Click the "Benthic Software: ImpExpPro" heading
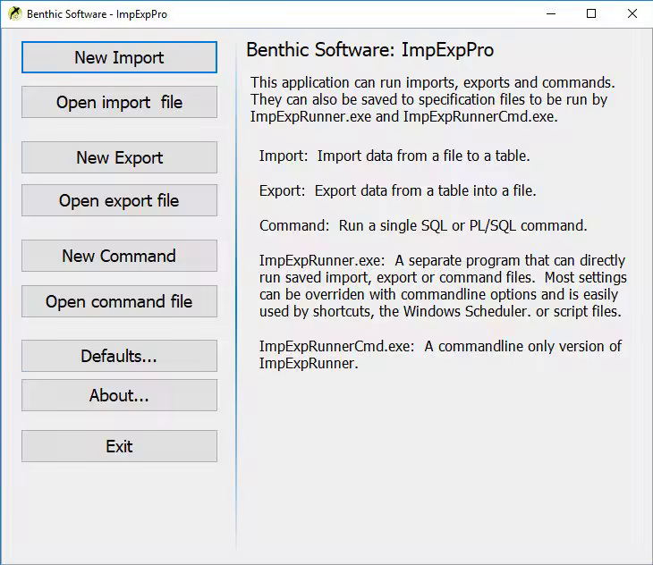The height and width of the screenshot is (565, 653). pos(369,50)
